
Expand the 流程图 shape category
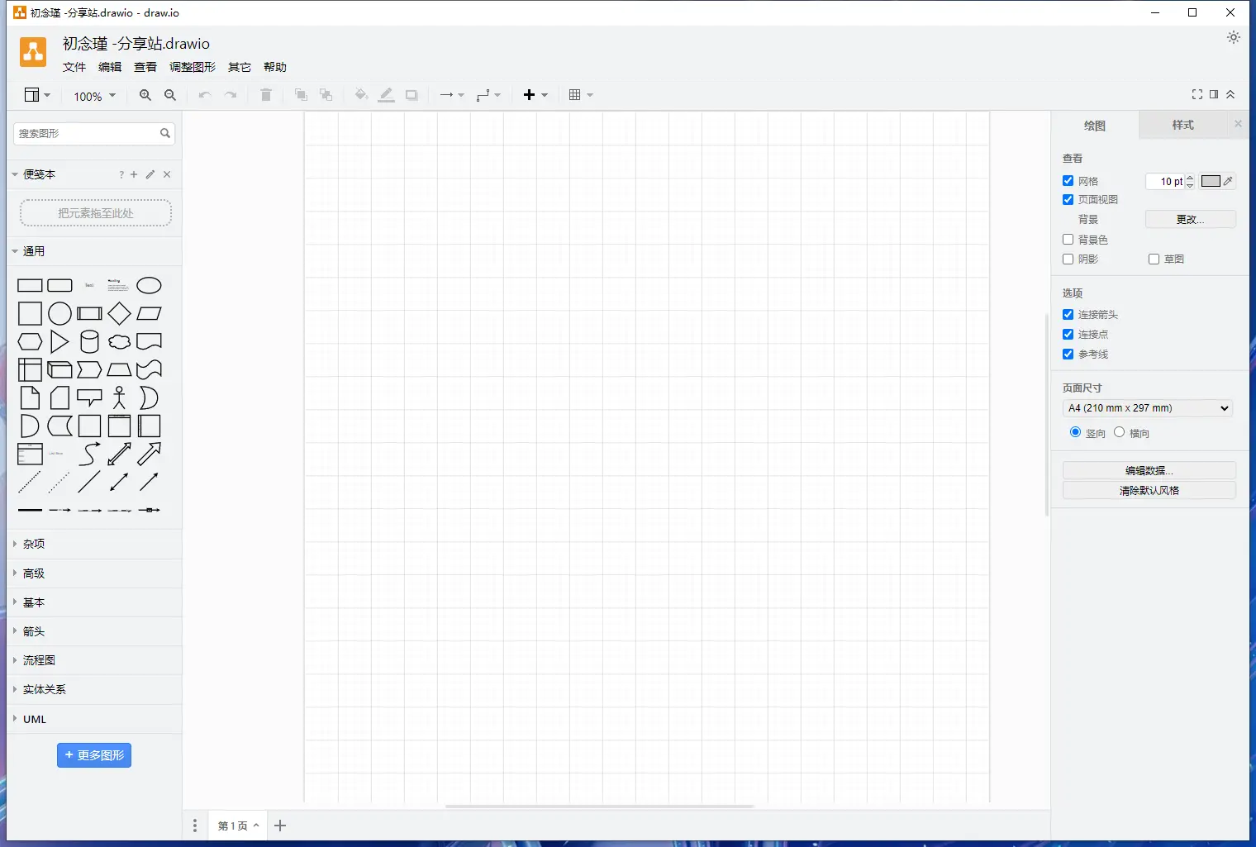click(94, 660)
